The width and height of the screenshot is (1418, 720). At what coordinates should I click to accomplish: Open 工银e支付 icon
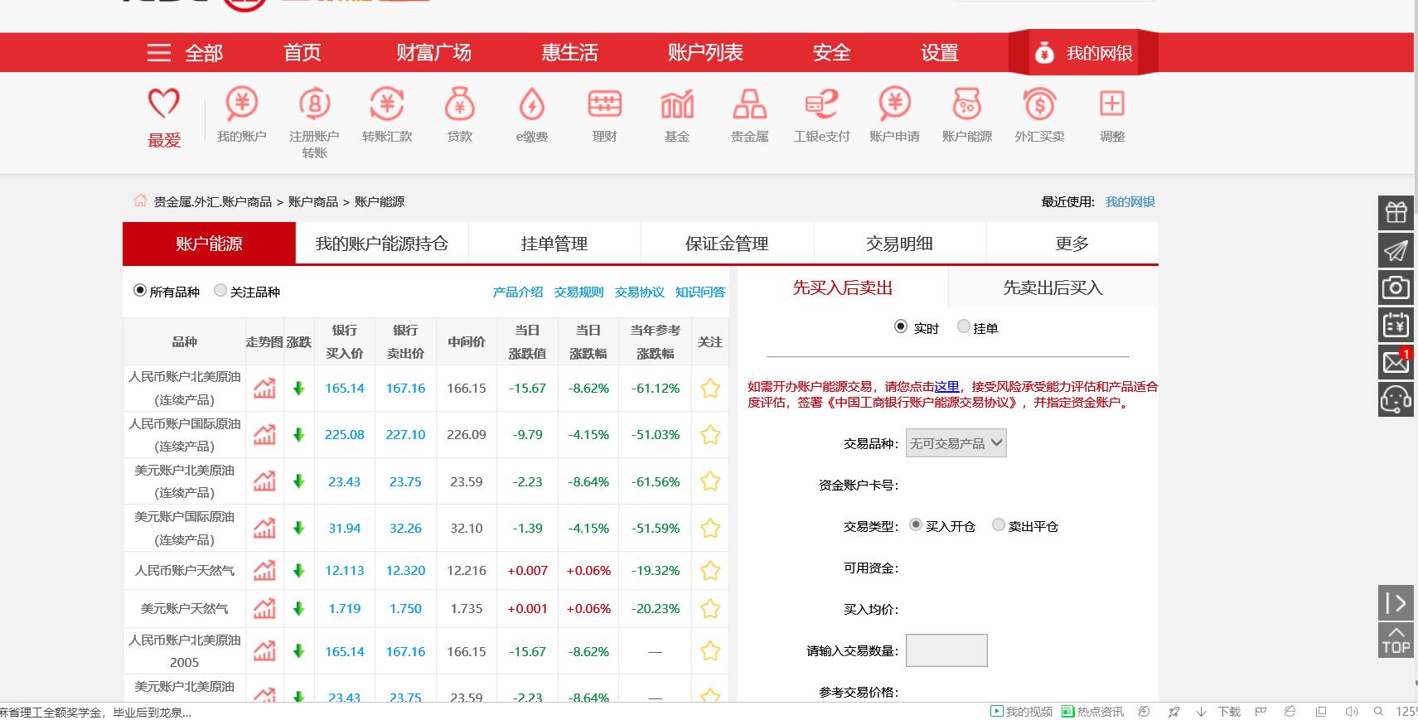(x=822, y=104)
